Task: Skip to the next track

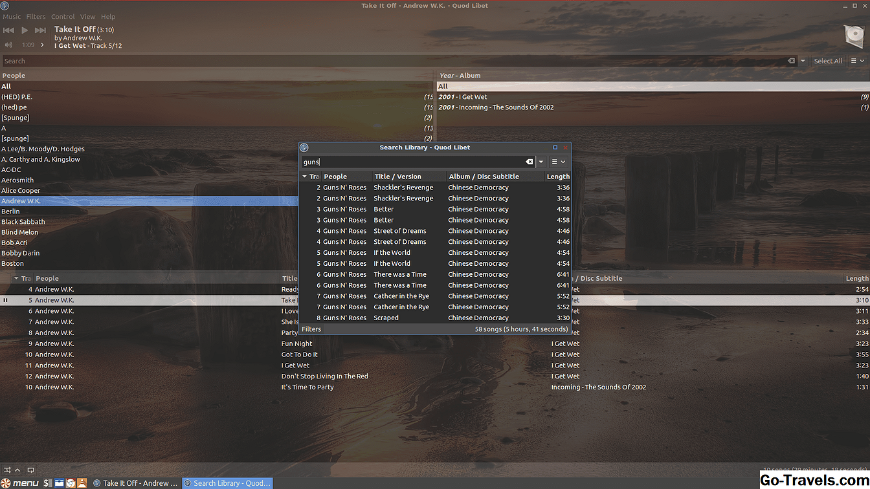Action: coord(40,30)
